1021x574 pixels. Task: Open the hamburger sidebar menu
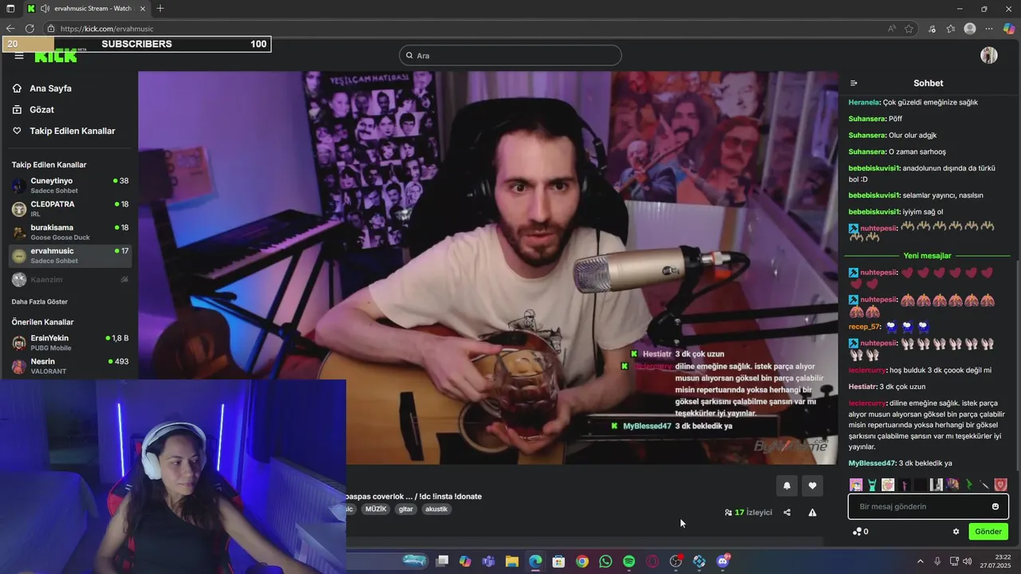coord(19,56)
